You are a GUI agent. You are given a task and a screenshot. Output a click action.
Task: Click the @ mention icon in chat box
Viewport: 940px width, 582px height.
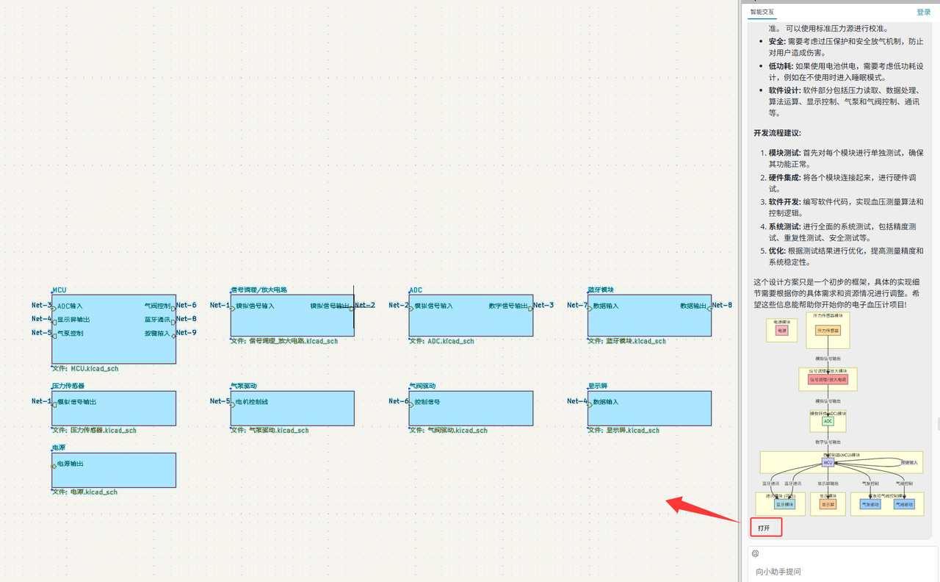click(x=755, y=553)
